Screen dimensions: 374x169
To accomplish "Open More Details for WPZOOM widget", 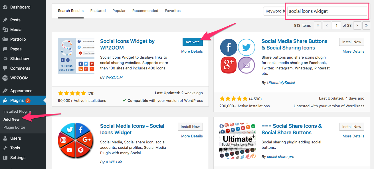I will click(x=192, y=51).
